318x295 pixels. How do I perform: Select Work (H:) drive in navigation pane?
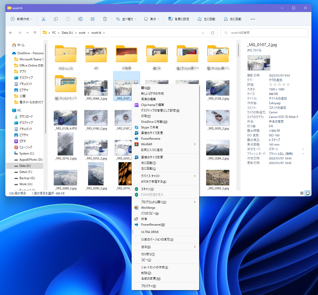point(23,184)
